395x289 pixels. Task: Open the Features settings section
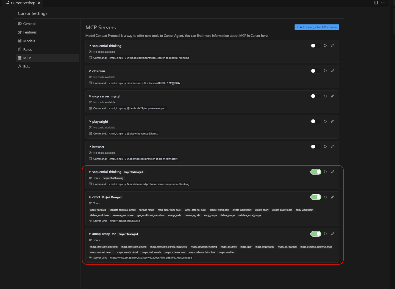[x=47, y=32]
